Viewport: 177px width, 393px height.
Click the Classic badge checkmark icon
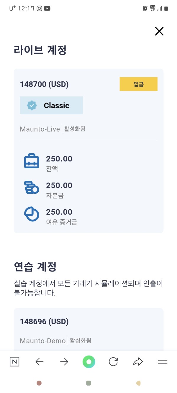[x=32, y=105]
